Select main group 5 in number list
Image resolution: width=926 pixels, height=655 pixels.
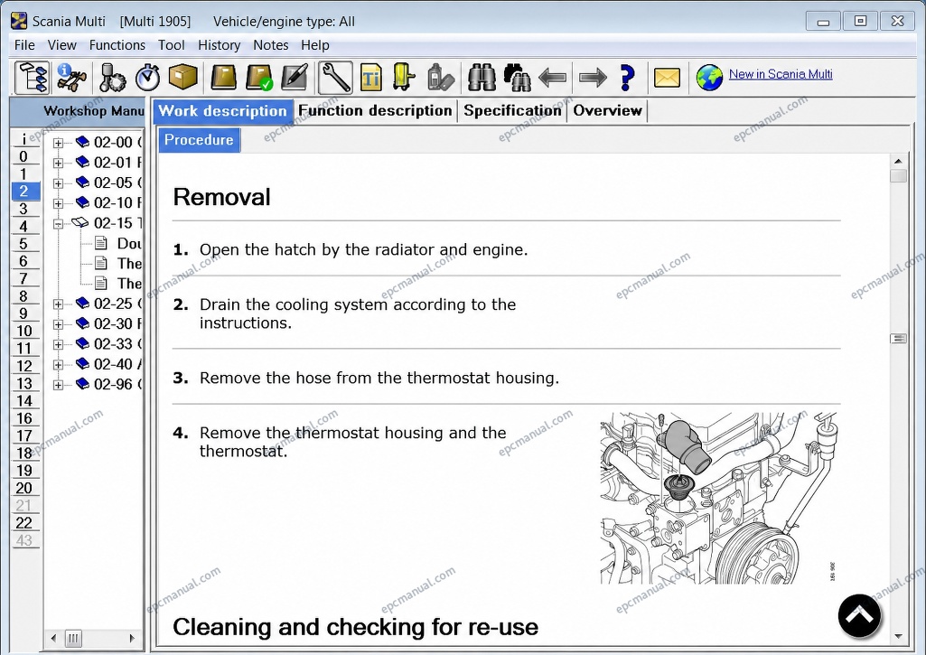23,243
